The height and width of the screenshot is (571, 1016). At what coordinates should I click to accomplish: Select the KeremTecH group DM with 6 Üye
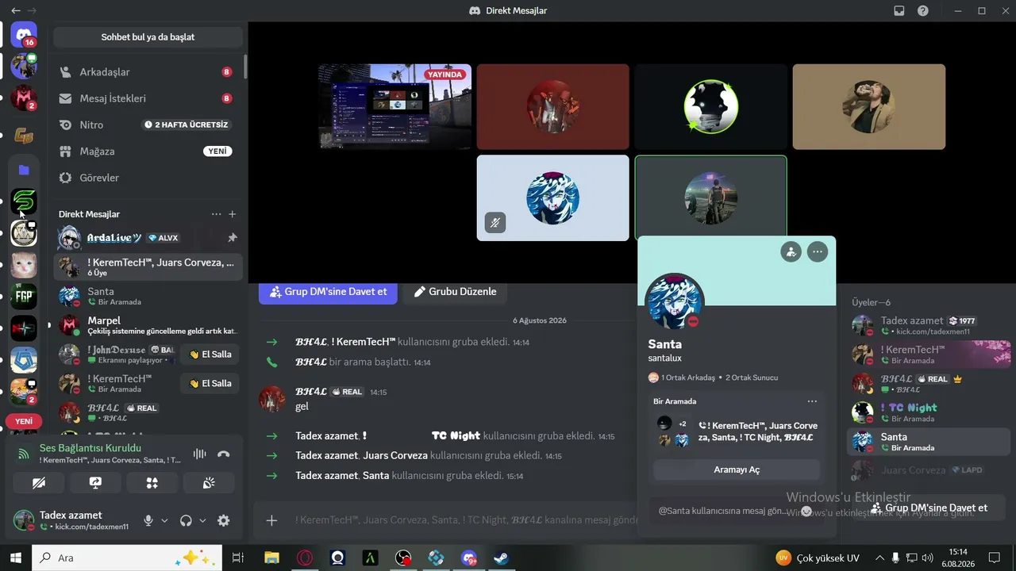pyautogui.click(x=148, y=266)
